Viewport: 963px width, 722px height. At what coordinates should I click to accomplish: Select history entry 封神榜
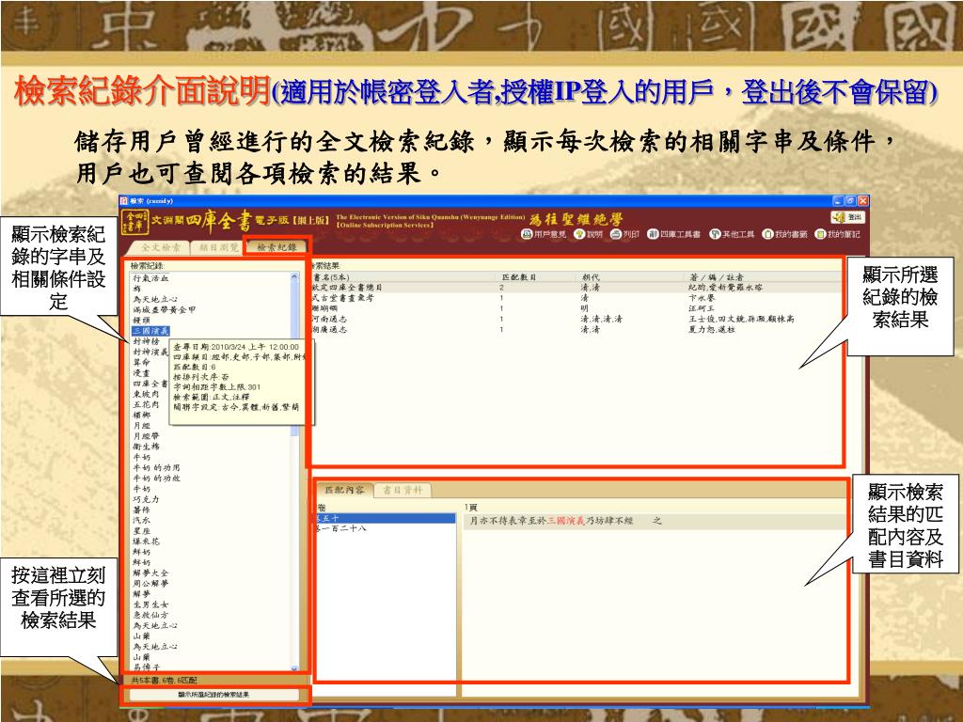[x=146, y=340]
